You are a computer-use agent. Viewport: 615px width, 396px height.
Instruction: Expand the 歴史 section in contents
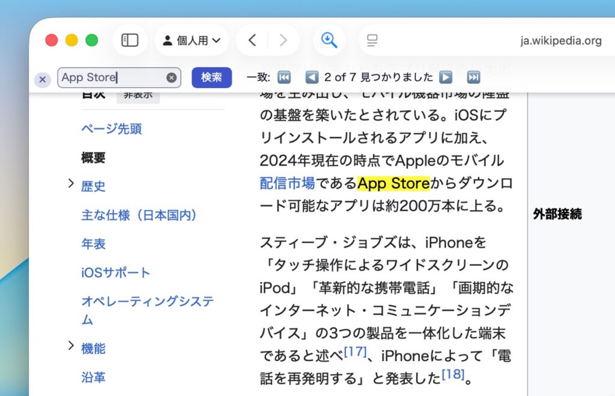(x=71, y=183)
